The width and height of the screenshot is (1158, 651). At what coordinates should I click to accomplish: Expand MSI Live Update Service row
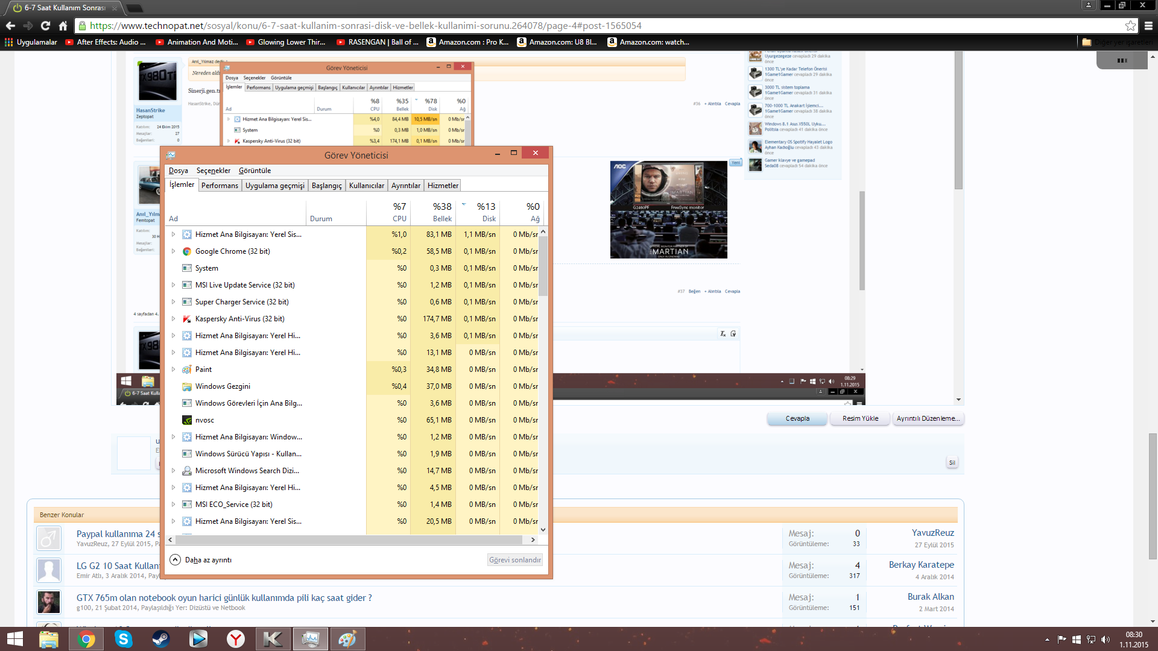[x=174, y=285]
